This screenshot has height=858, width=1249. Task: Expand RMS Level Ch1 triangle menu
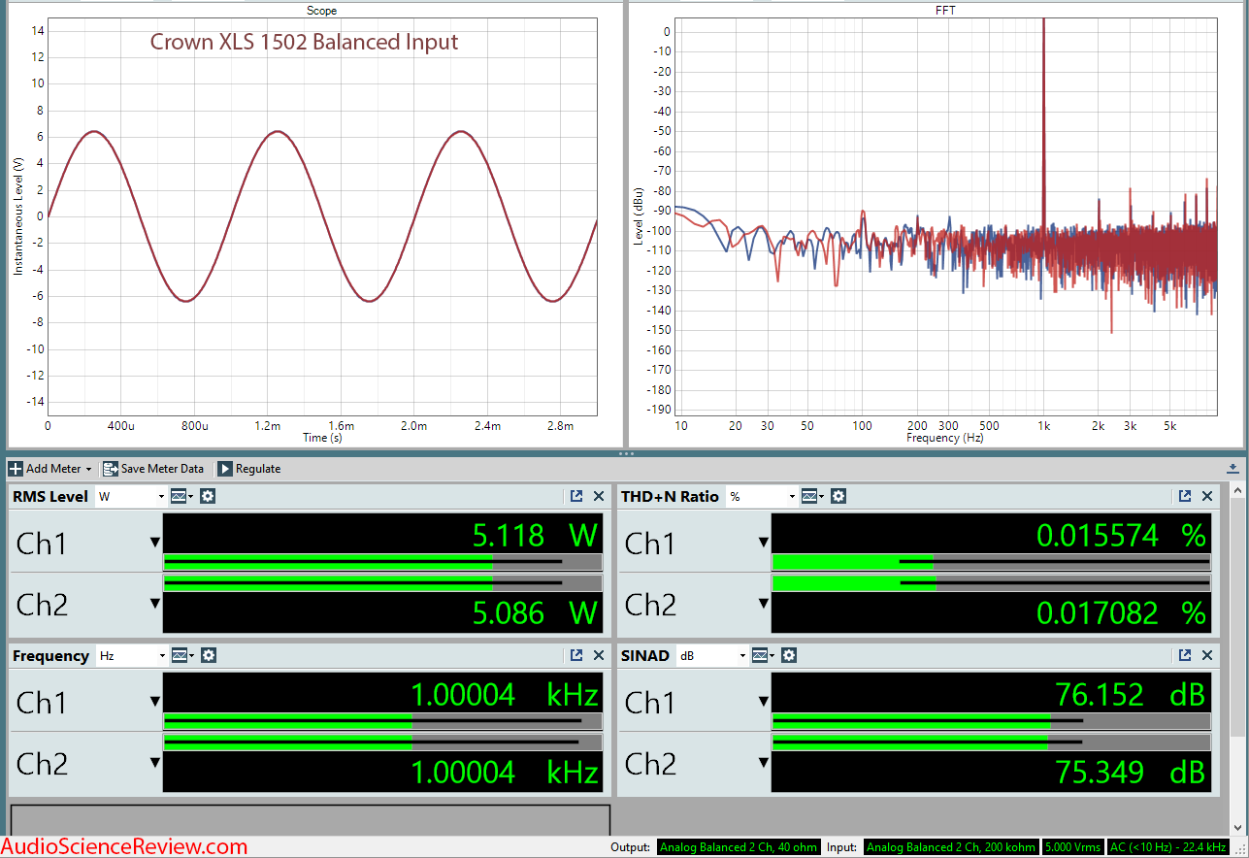[154, 543]
